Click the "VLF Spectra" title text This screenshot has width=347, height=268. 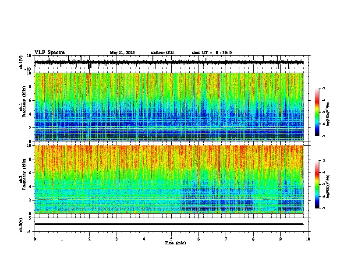pyautogui.click(x=50, y=53)
